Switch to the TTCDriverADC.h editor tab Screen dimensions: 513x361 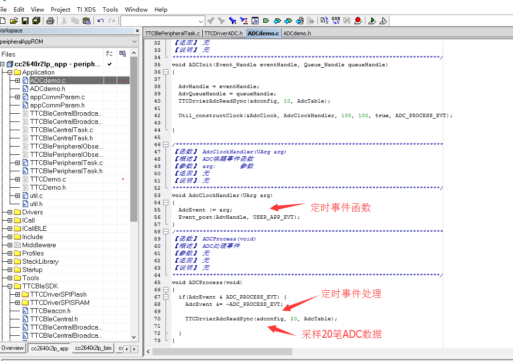point(224,33)
